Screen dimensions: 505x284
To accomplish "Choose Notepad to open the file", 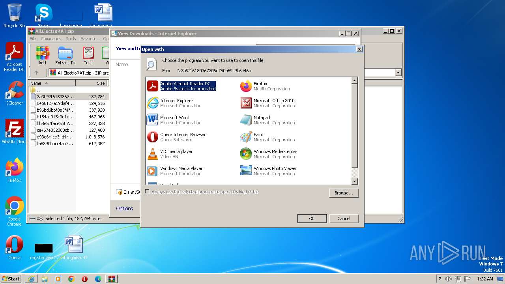I will click(x=267, y=120).
